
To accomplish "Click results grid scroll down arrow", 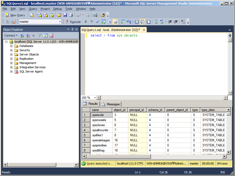I will tap(228, 152).
